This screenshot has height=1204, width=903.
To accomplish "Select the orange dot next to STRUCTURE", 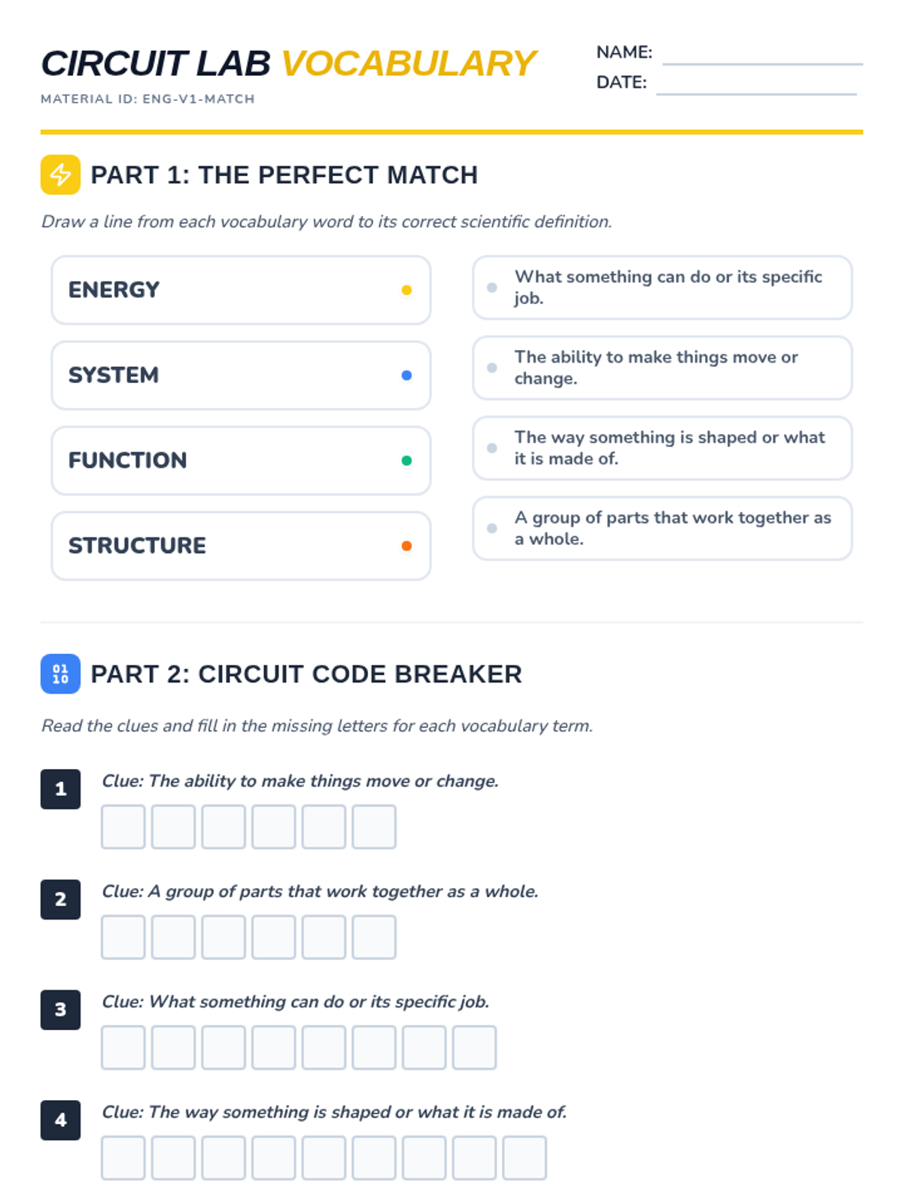I will click(x=406, y=546).
